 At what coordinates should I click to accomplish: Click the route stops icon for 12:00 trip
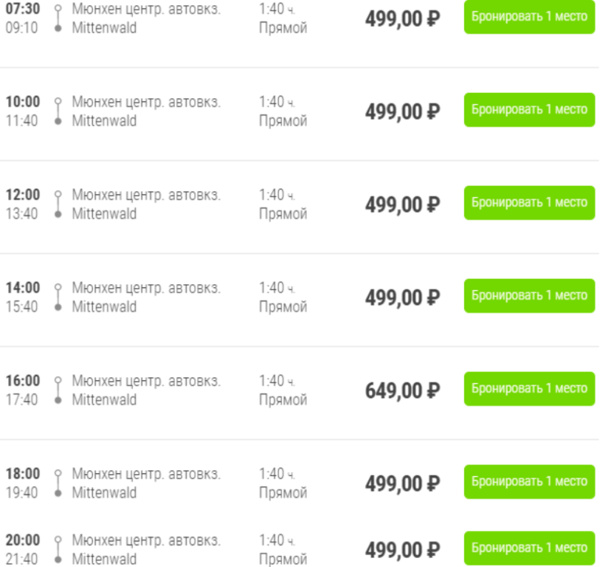coord(58,205)
